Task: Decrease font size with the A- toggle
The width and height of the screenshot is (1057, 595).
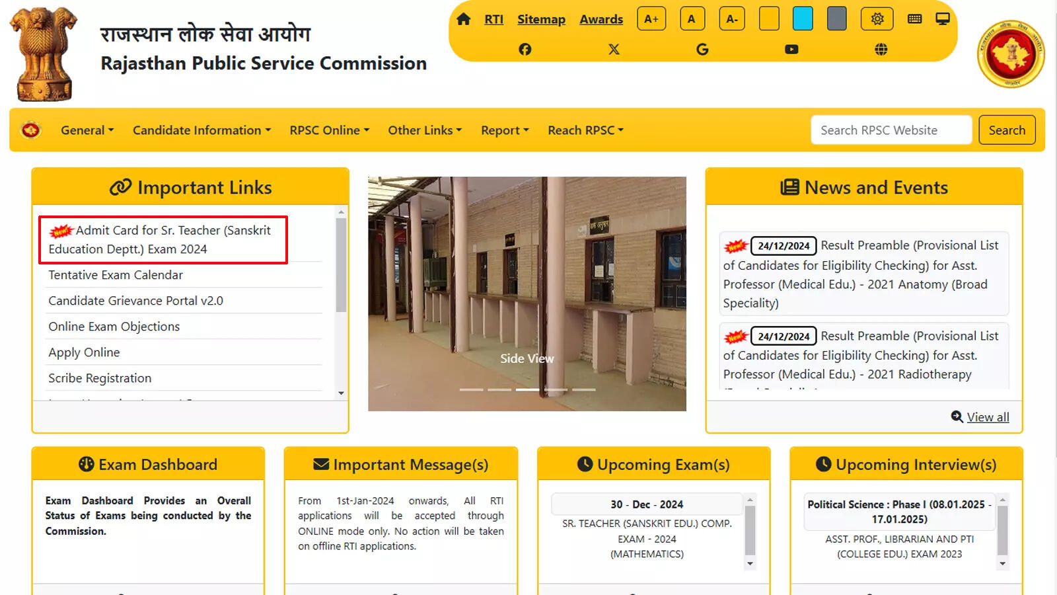Action: pos(733,19)
